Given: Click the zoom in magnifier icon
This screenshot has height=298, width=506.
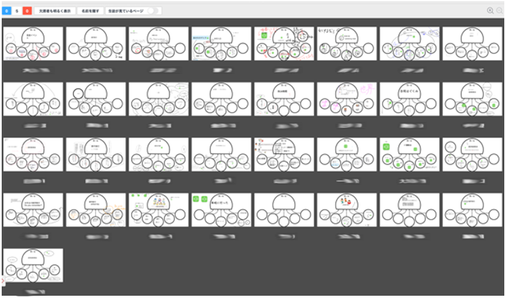Looking at the screenshot, I should [490, 11].
